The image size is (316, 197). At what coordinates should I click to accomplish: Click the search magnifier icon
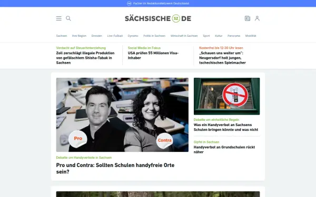68,18
